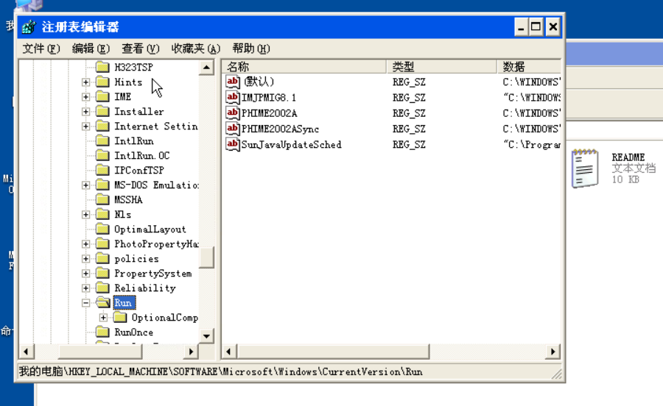The height and width of the screenshot is (406, 663).
Task: Click the IntlRun folder icon
Action: coord(102,141)
